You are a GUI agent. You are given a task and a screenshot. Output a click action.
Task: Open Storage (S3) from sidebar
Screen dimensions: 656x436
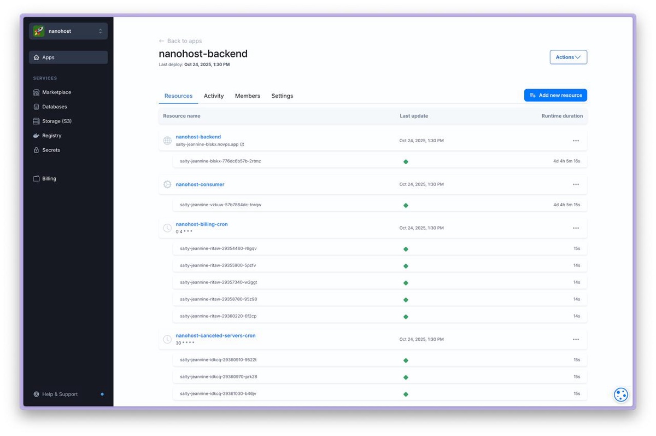(x=36, y=121)
